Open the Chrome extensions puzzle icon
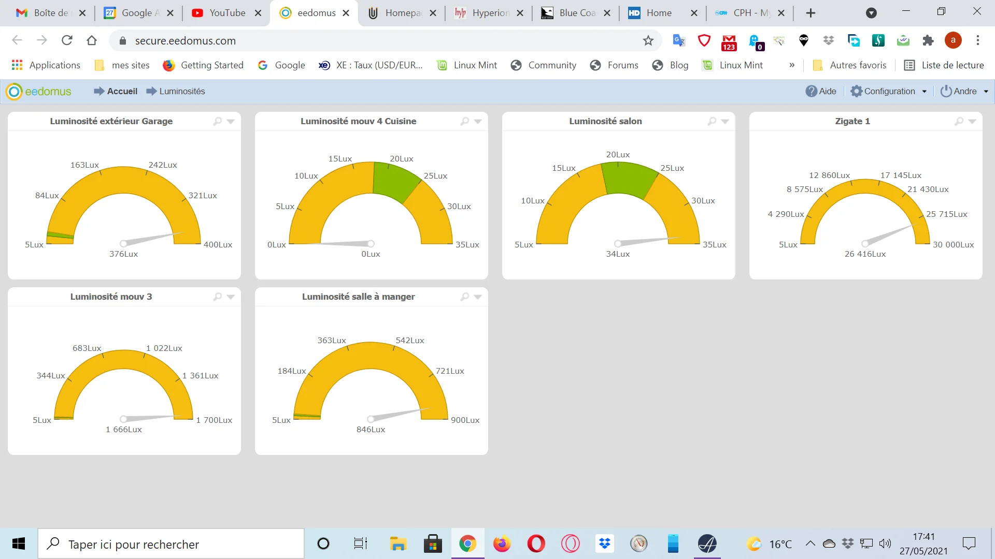 coord(928,41)
